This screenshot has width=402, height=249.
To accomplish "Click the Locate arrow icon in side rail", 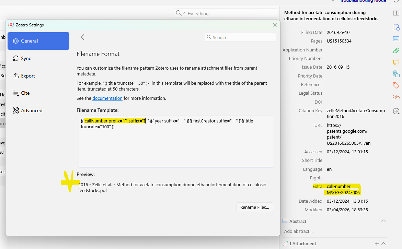I will (396, 111).
